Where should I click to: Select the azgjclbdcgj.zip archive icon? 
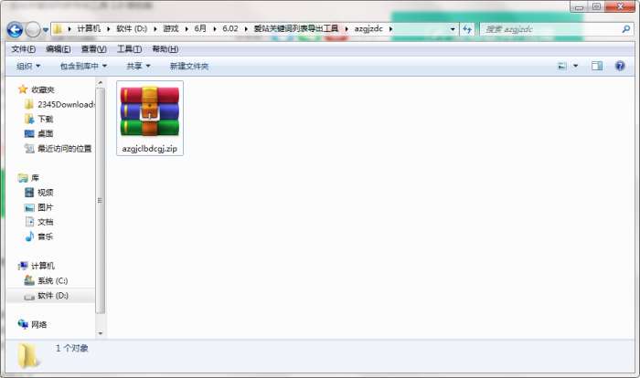[x=150, y=110]
